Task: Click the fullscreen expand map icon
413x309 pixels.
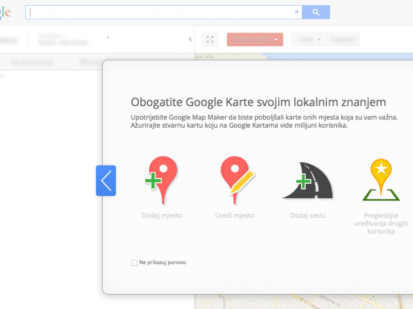Action: pyautogui.click(x=210, y=40)
